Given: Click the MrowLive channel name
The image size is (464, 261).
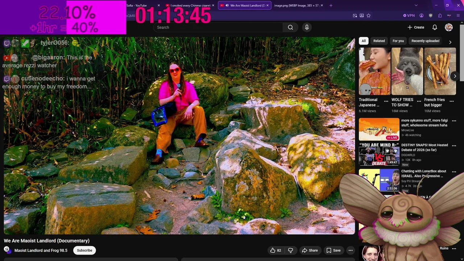Looking at the screenshot, I should pyautogui.click(x=407, y=130).
